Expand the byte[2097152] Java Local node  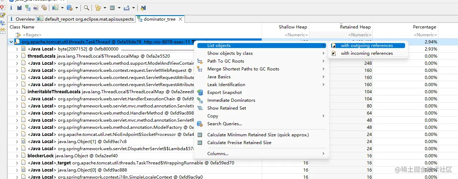click(x=17, y=49)
